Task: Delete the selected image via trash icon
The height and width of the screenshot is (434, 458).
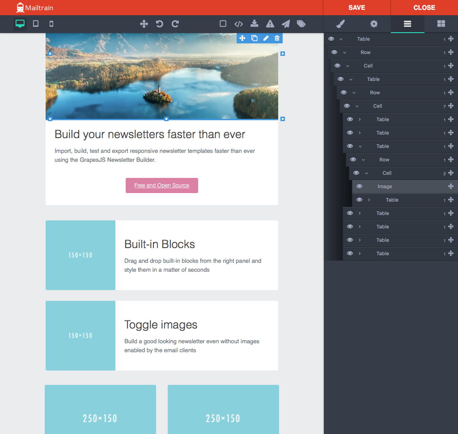Action: point(276,38)
